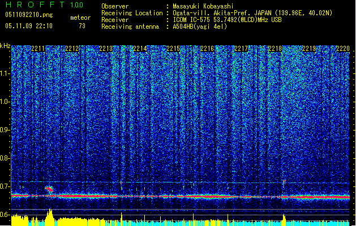Click the Receiving Location field label

pyautogui.click(x=132, y=13)
